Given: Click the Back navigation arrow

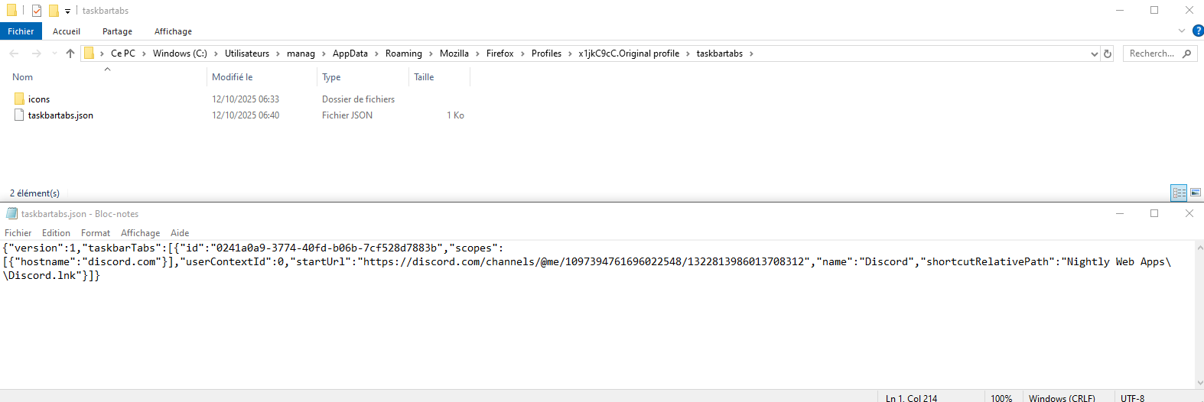Looking at the screenshot, I should (14, 53).
